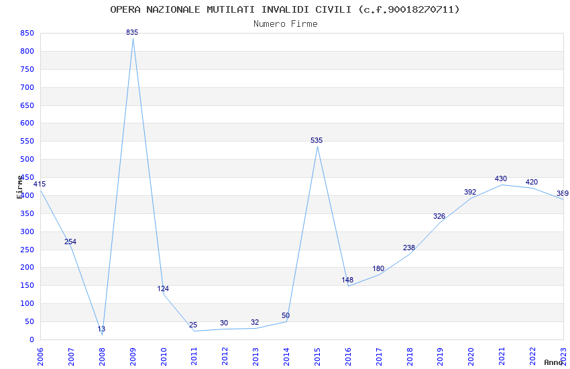
Task: Click the y-axis tick label 700
Action: pos(27,87)
